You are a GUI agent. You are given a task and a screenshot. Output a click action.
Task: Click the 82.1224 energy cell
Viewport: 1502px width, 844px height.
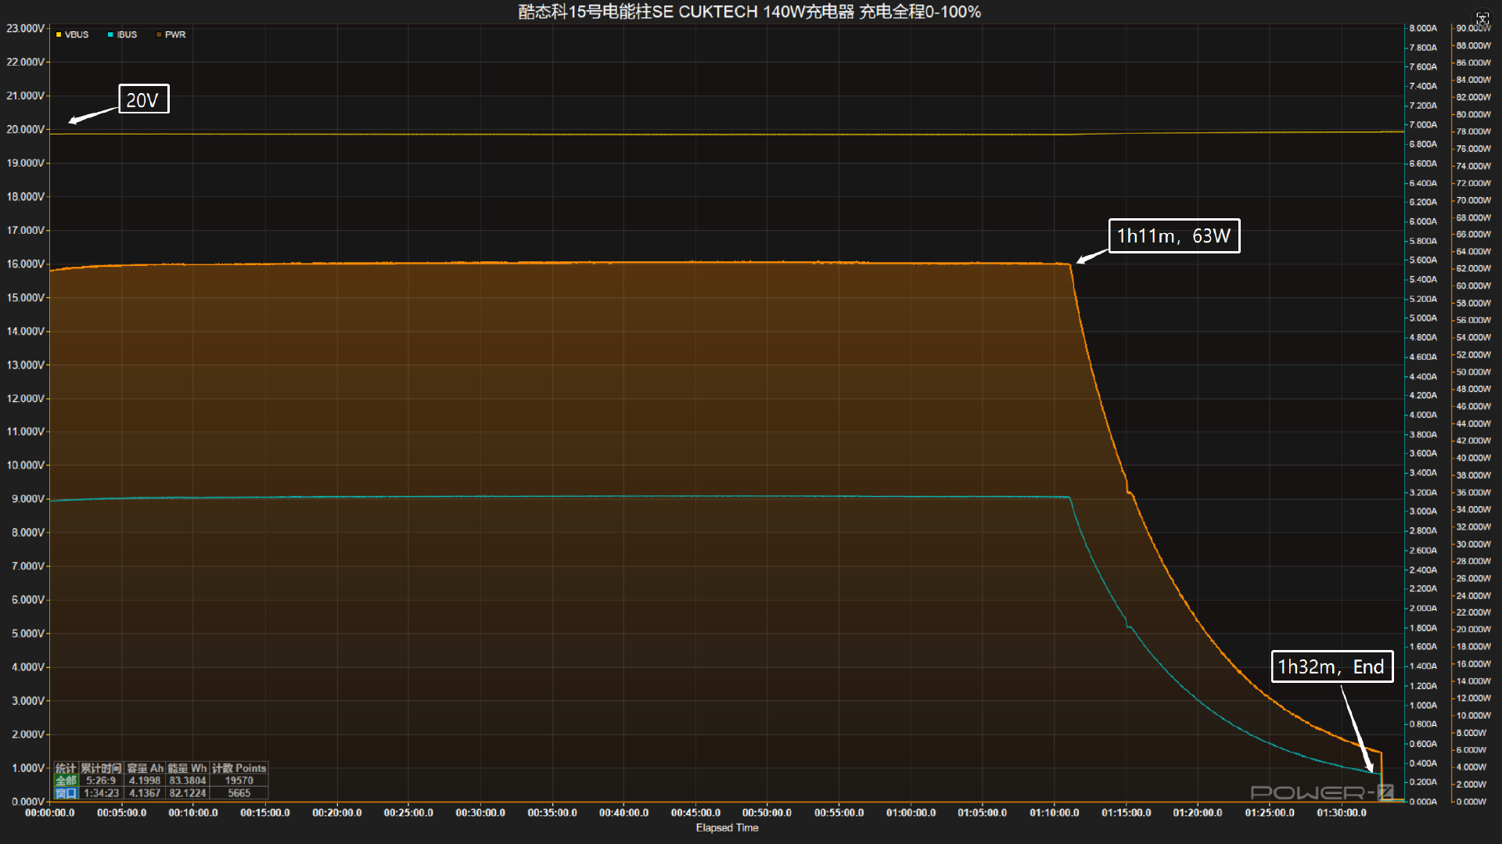[187, 793]
